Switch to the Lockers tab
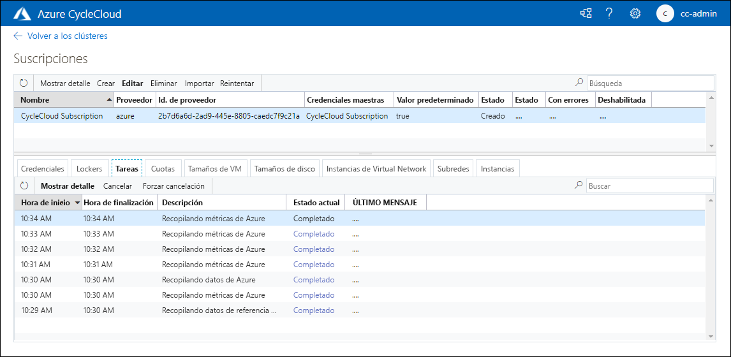Screen dimensions: 731x357 click(x=89, y=169)
